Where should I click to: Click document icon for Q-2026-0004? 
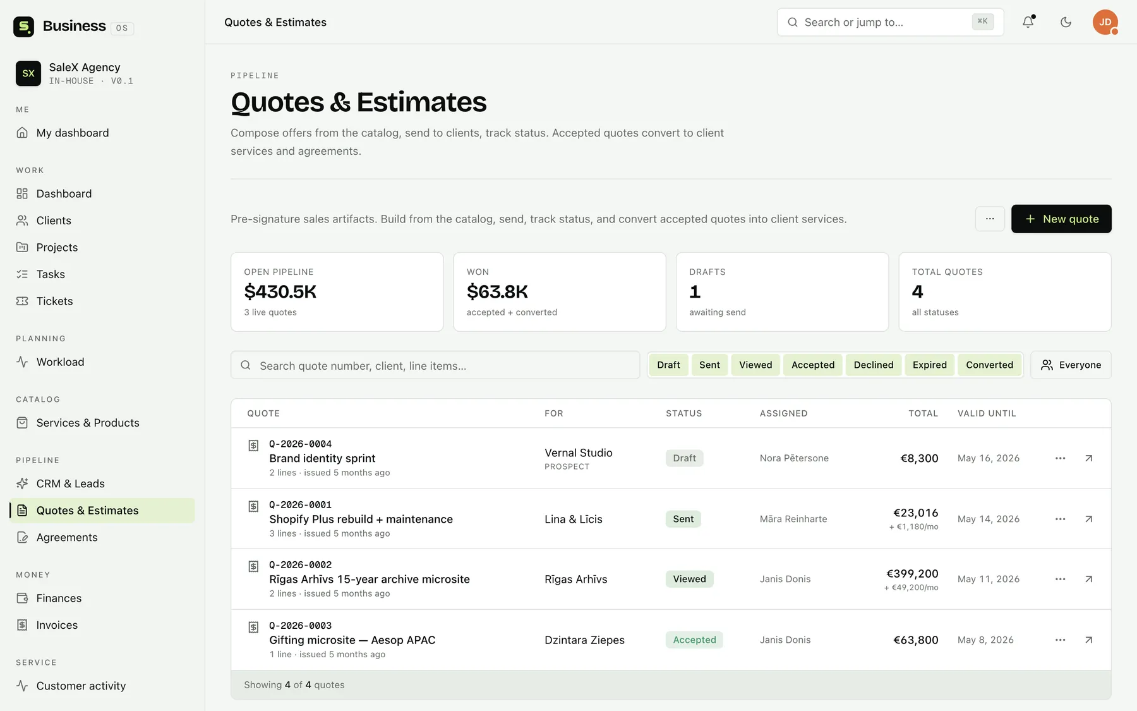(253, 446)
